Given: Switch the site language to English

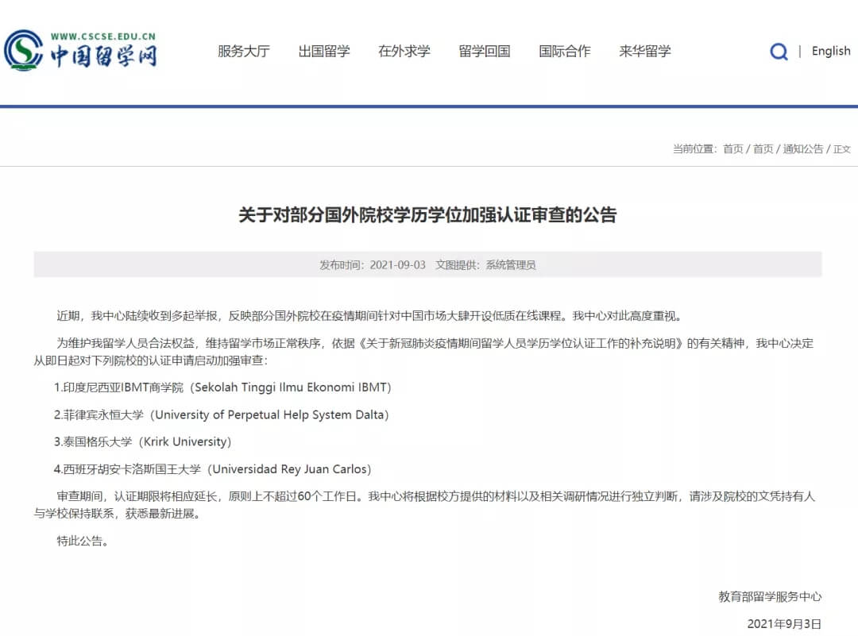Looking at the screenshot, I should point(831,51).
